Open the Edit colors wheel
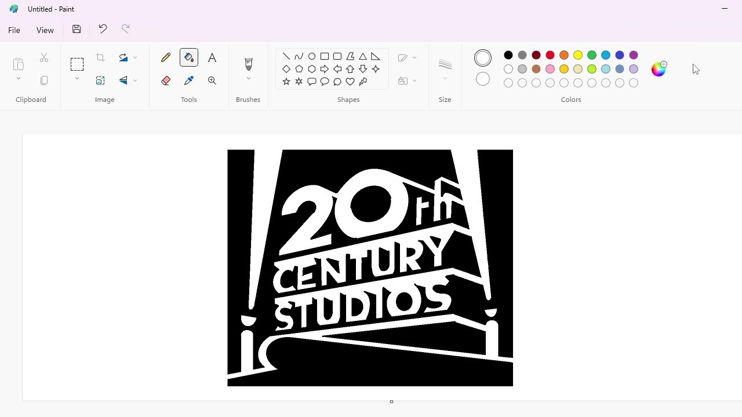 659,69
